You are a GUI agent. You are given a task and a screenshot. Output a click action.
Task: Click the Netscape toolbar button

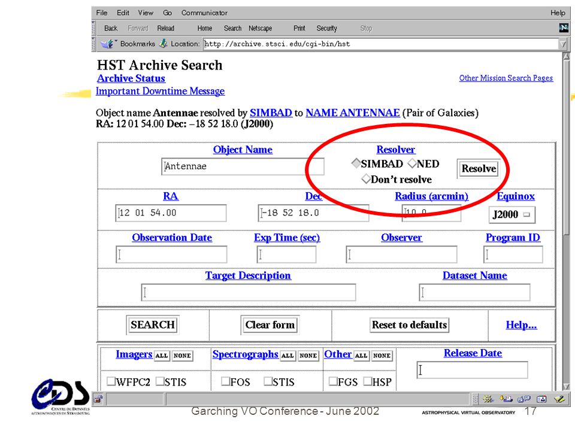tap(261, 28)
